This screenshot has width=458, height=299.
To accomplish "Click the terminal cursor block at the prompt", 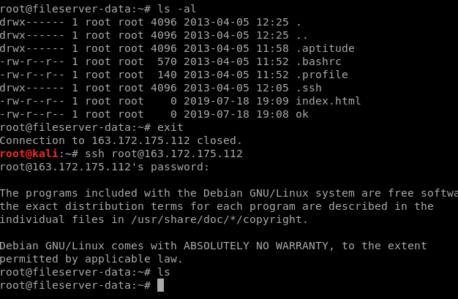I will tap(161, 285).
